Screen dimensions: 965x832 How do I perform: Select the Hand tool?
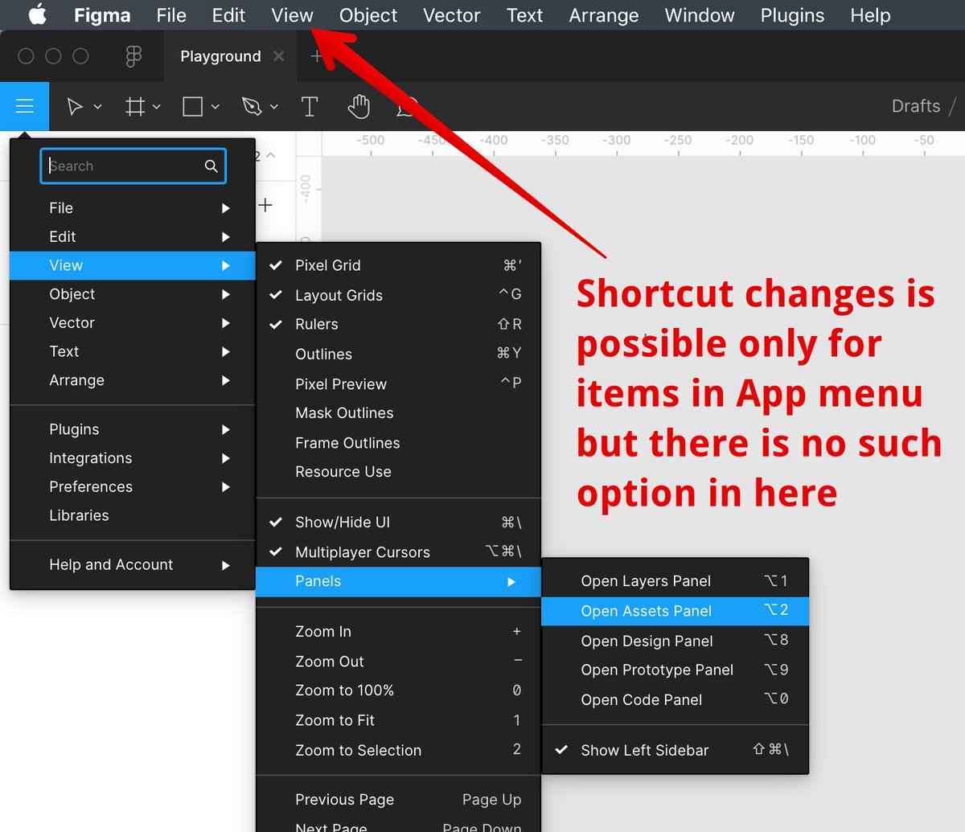click(x=359, y=106)
